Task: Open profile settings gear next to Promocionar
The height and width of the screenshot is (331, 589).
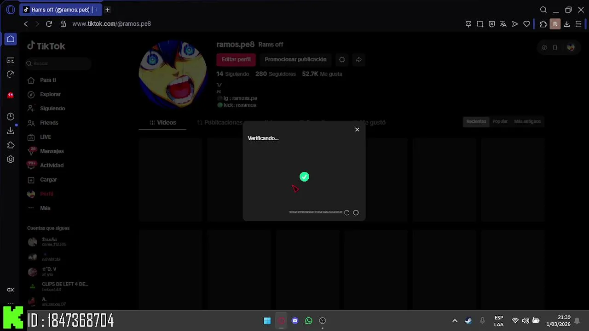Action: point(342,59)
